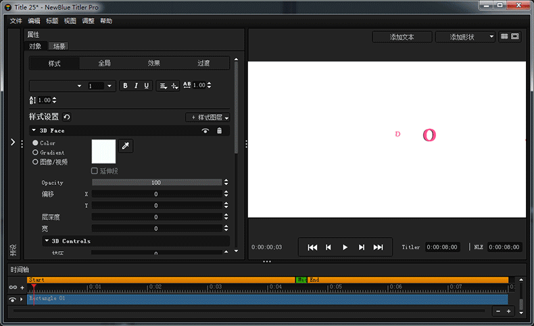Apply bold formatting to text
534x326 pixels.
[124, 86]
